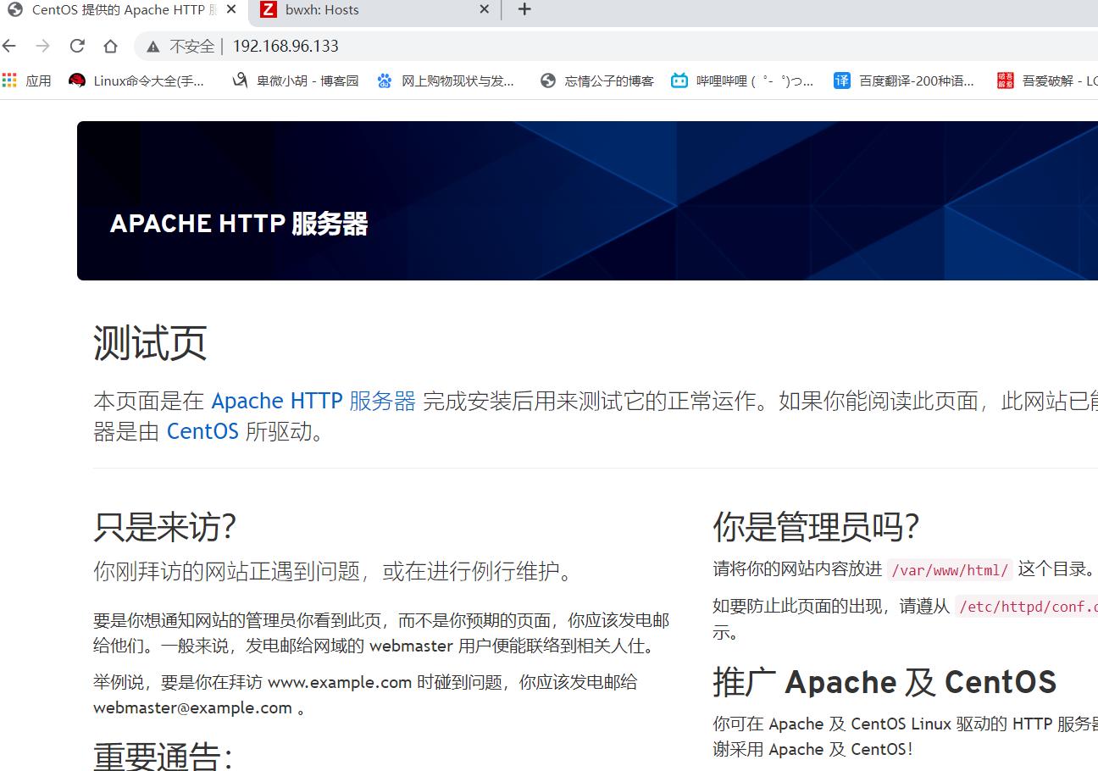
Task: Open the 哔哩哔哩 bookmark
Action: pyautogui.click(x=742, y=80)
